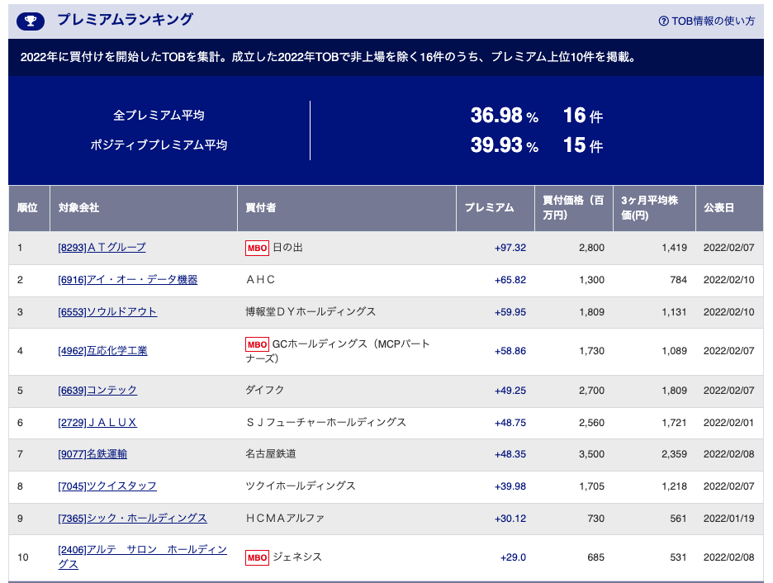Screen dimensions: 773x583
Task: Select the +39.98 premium value
Action: click(510, 486)
